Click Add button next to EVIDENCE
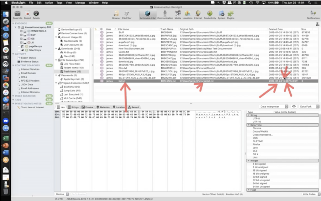The width and height of the screenshot is (321, 201). coord(49,23)
